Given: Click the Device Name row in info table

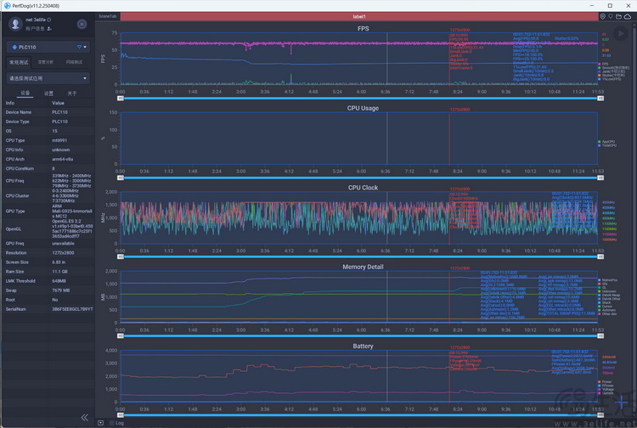Looking at the screenshot, I should [x=48, y=112].
